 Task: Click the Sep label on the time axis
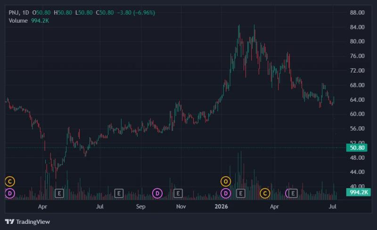point(140,206)
